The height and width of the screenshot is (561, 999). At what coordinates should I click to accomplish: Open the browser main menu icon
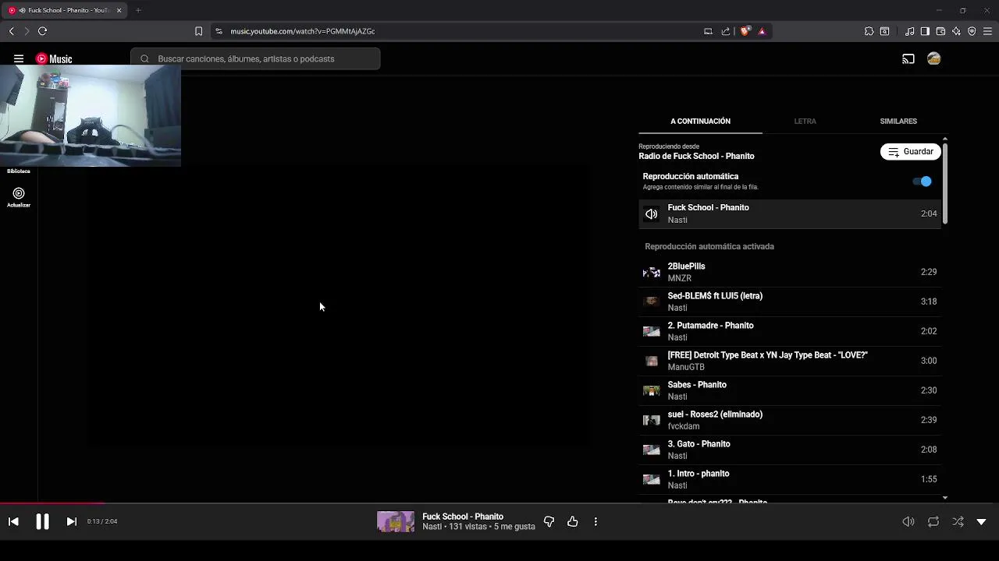pos(987,31)
